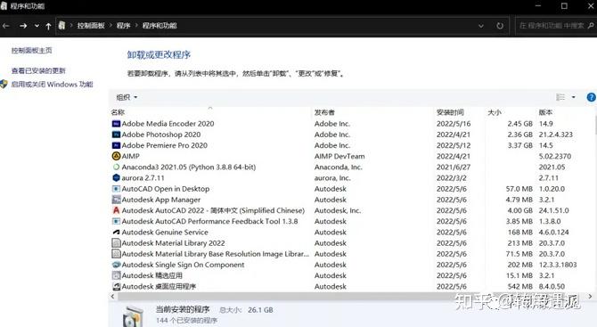This screenshot has width=597, height=327.
Task: Click the Autodesk AutoCAD 2022 red icon
Action: [116, 210]
